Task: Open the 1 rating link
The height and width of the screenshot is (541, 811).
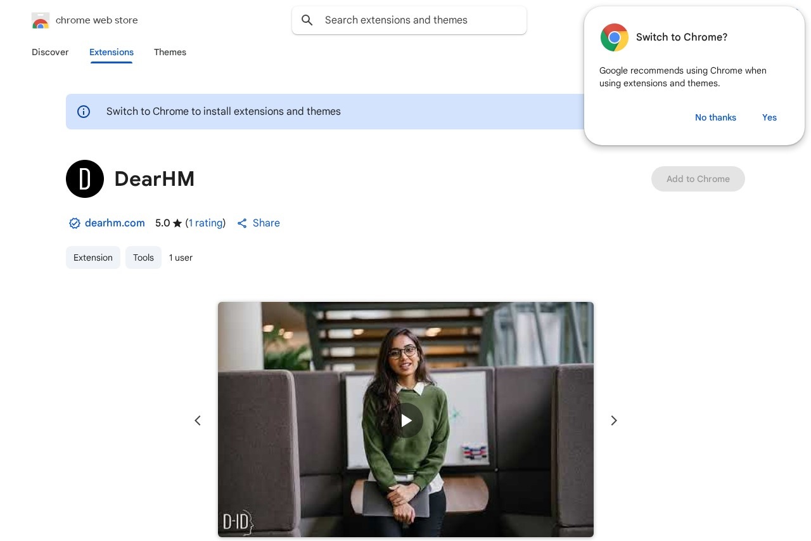Action: tap(205, 223)
